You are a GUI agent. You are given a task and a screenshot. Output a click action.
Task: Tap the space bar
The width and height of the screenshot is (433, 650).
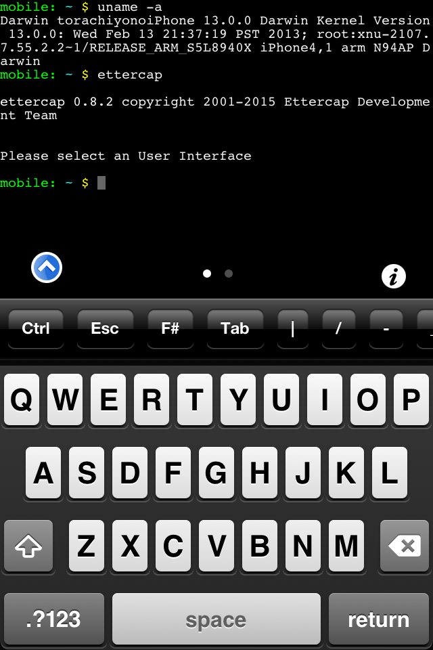click(x=216, y=619)
